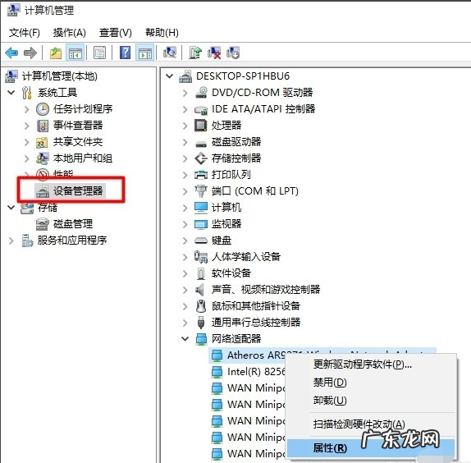
Task: Click the Forward arrow toolbar icon
Action: pos(30,53)
